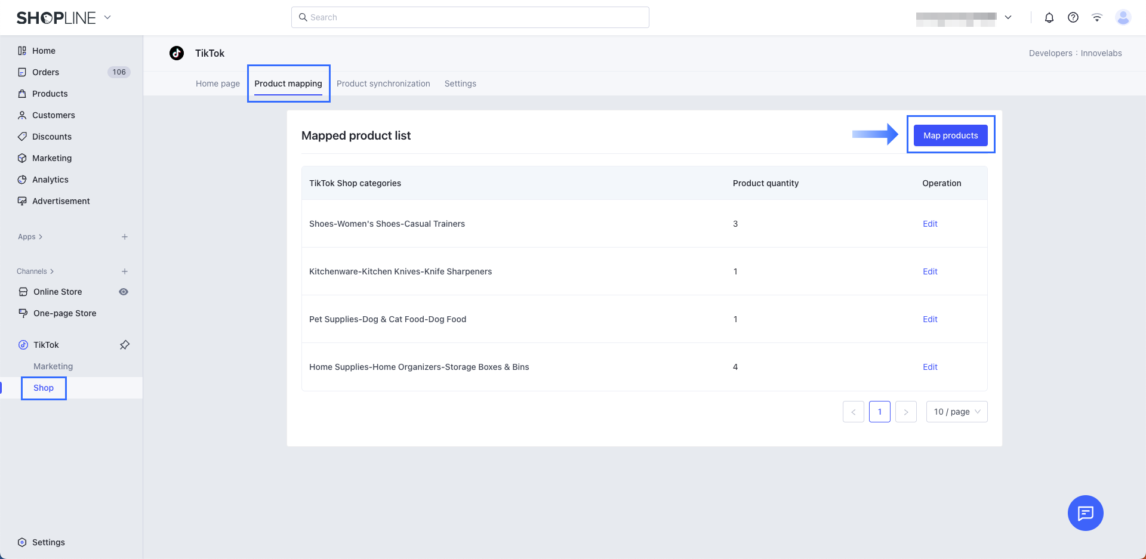Click the Map products button
Screen dimensions: 1146x559
[x=950, y=135]
